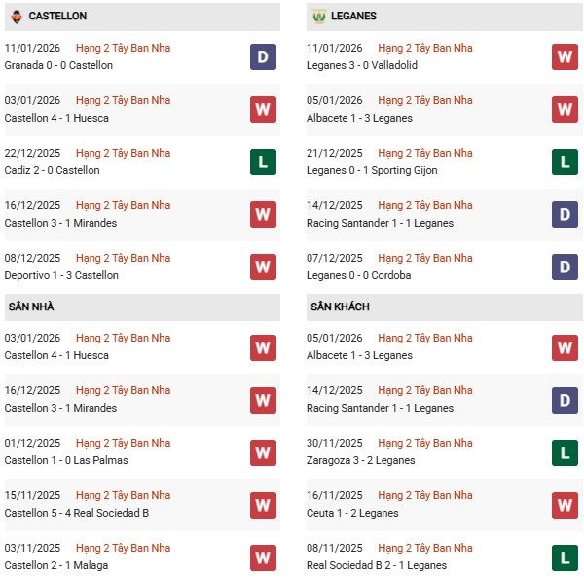This screenshot has width=584, height=577.
Task: Click the Castellon club crest icon
Action: point(17,17)
